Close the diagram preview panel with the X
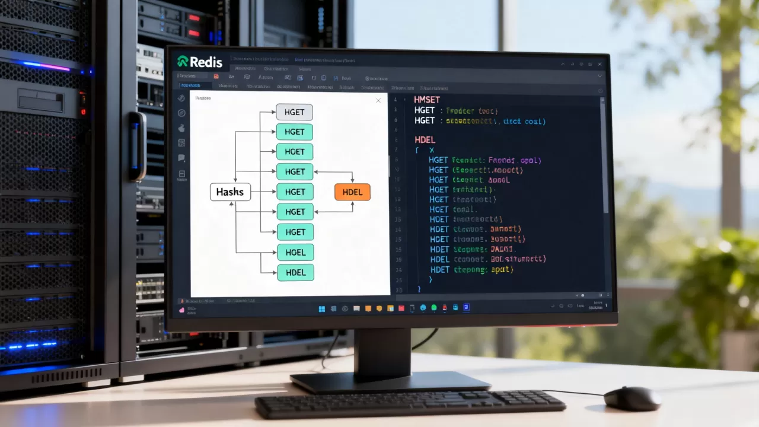 coord(378,101)
